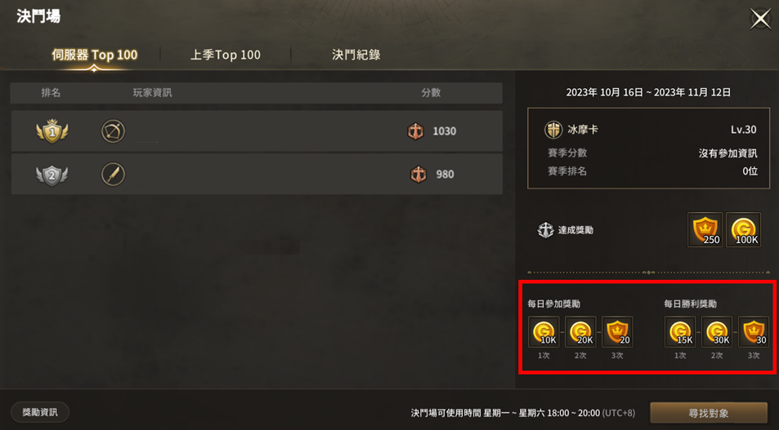The image size is (779, 430).
Task: Tap the 20 crown-shield participation reward
Action: click(x=617, y=332)
